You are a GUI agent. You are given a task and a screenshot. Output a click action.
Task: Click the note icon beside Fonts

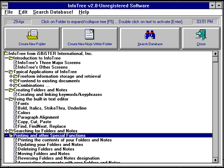click(x=15, y=104)
